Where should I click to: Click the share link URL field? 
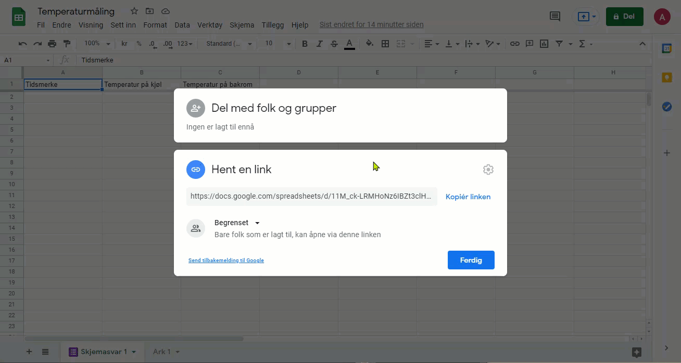(311, 197)
